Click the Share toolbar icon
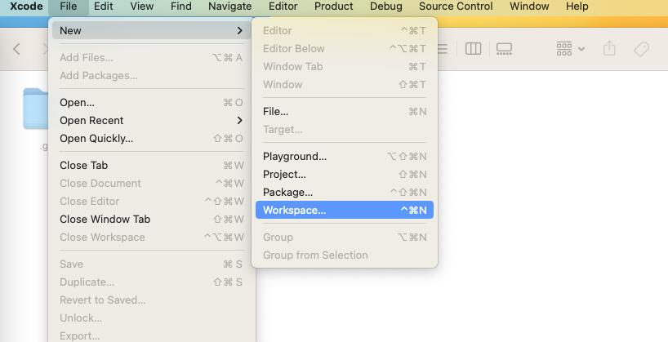The image size is (668, 342). [x=609, y=48]
